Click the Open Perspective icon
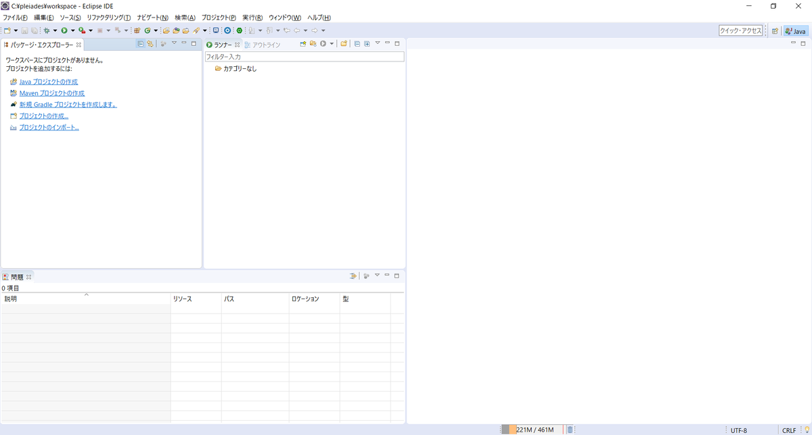Viewport: 812px width, 435px height. tap(775, 30)
